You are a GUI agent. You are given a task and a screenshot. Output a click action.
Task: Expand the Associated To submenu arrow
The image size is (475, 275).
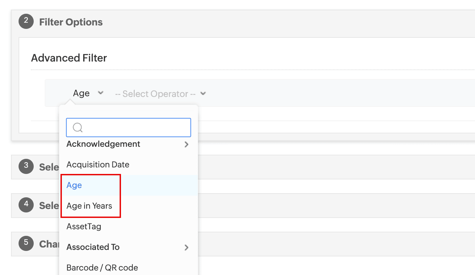[x=186, y=247]
